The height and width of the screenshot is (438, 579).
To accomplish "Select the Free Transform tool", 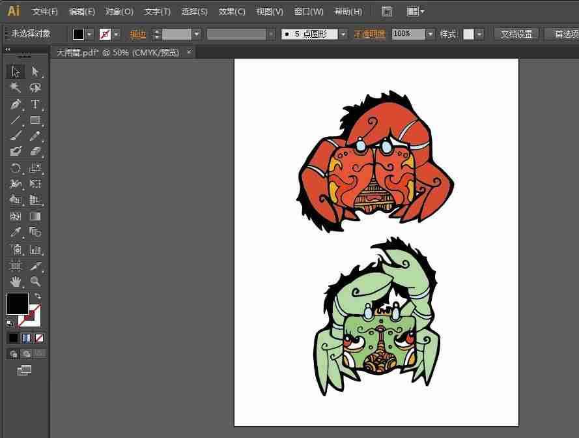I will point(35,184).
